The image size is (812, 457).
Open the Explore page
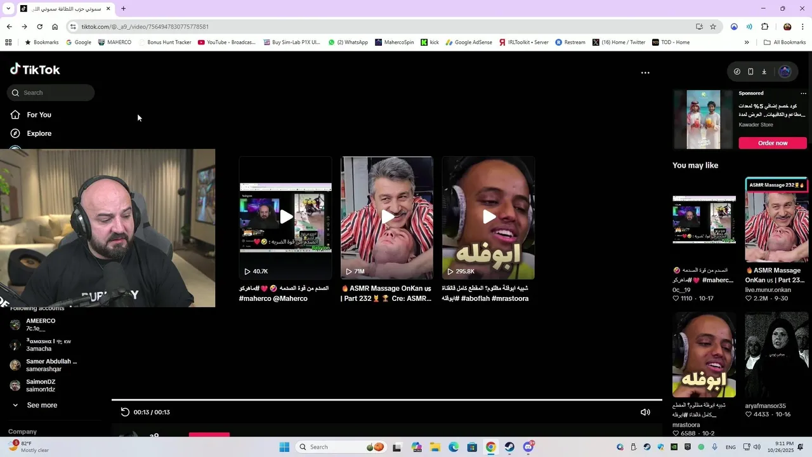tap(31, 133)
